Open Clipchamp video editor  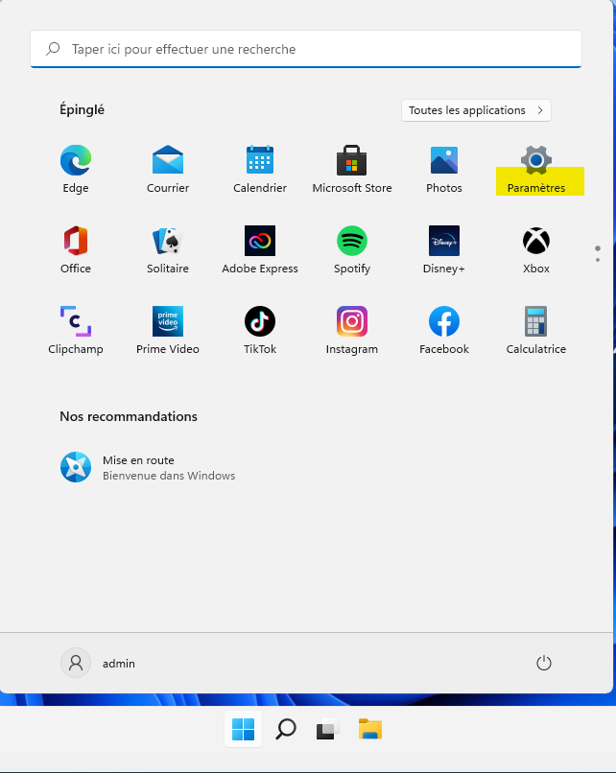76,330
